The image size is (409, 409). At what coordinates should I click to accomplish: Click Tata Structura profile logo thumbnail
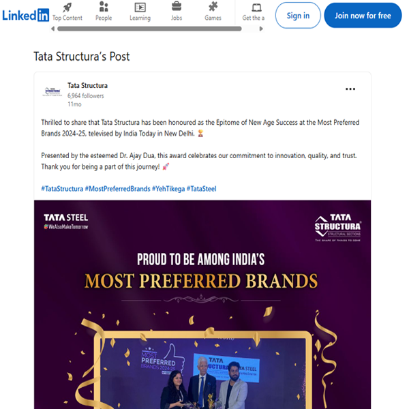(52, 92)
